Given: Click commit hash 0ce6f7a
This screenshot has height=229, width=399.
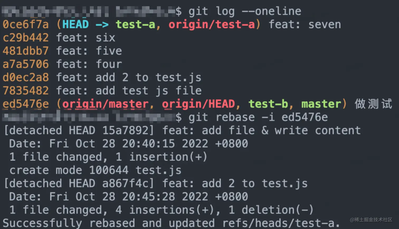Looking at the screenshot, I should 26,24.
